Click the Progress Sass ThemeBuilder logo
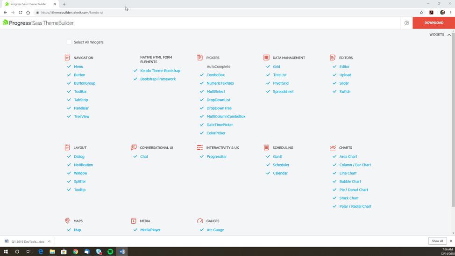This screenshot has height=256, width=455. pyautogui.click(x=38, y=22)
